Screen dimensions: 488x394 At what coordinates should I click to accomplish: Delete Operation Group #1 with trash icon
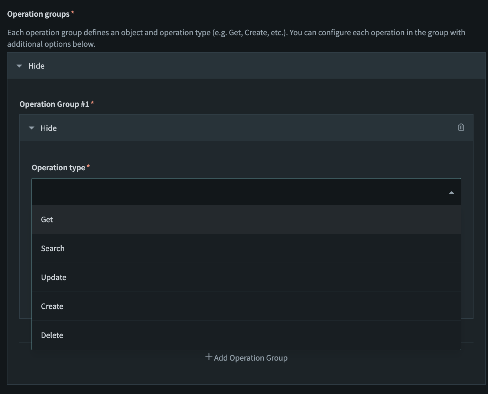tap(461, 127)
